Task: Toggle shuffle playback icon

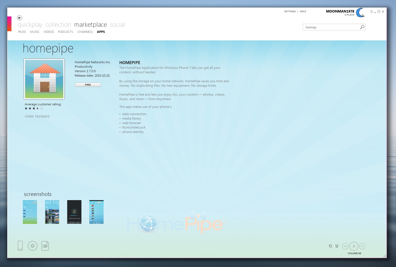Action: (337, 246)
